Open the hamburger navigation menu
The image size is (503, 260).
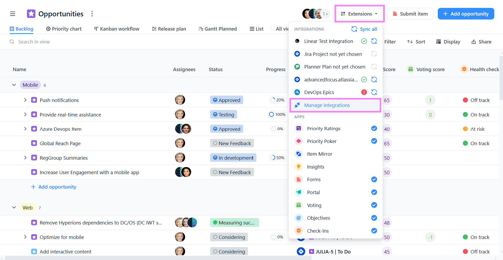[x=13, y=14]
